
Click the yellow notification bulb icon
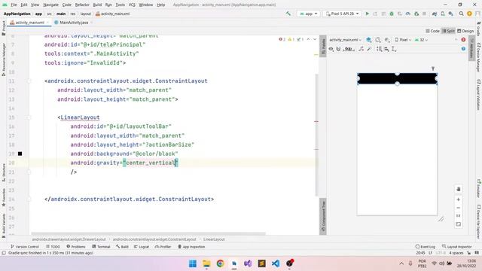469,14
